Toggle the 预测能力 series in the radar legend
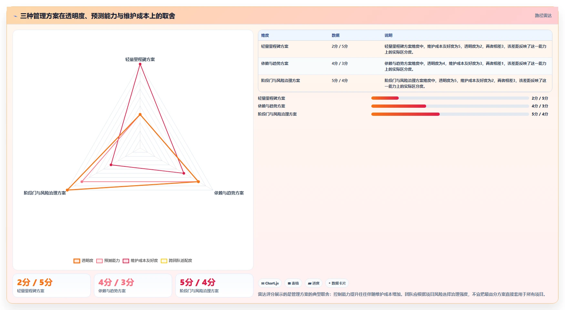Image resolution: width=565 pixels, height=310 pixels. point(108,261)
